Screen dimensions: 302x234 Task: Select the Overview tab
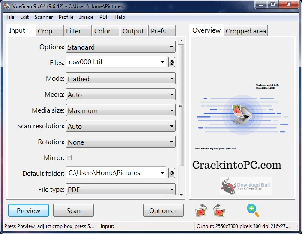click(206, 30)
